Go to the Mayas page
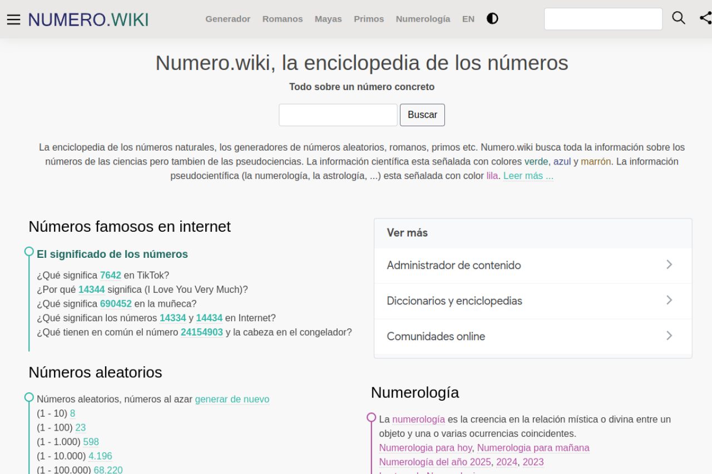712x474 pixels. (328, 19)
